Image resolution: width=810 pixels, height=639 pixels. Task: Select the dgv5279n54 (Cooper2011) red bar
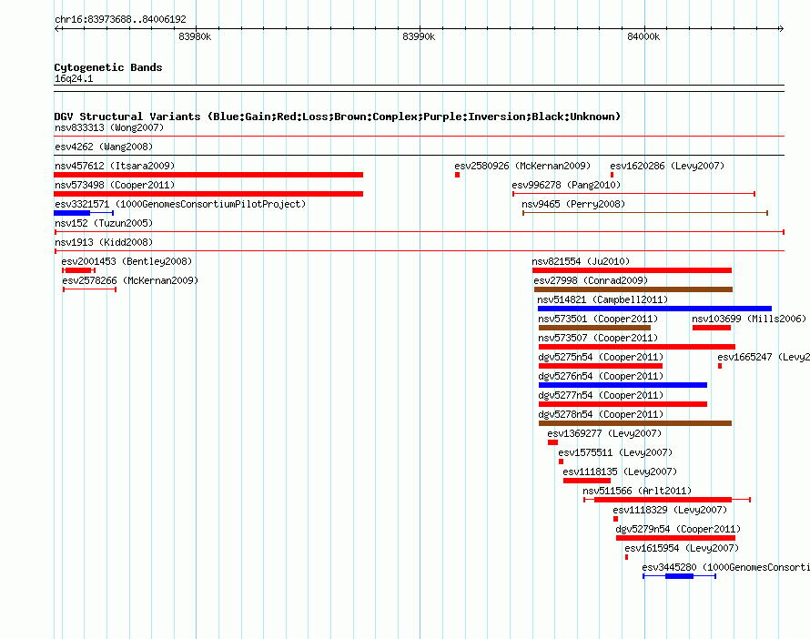point(675,538)
